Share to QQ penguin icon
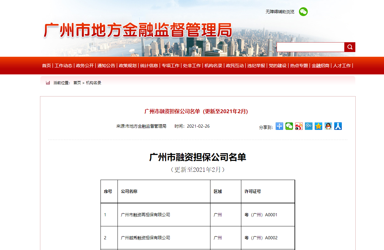 tap(328, 126)
